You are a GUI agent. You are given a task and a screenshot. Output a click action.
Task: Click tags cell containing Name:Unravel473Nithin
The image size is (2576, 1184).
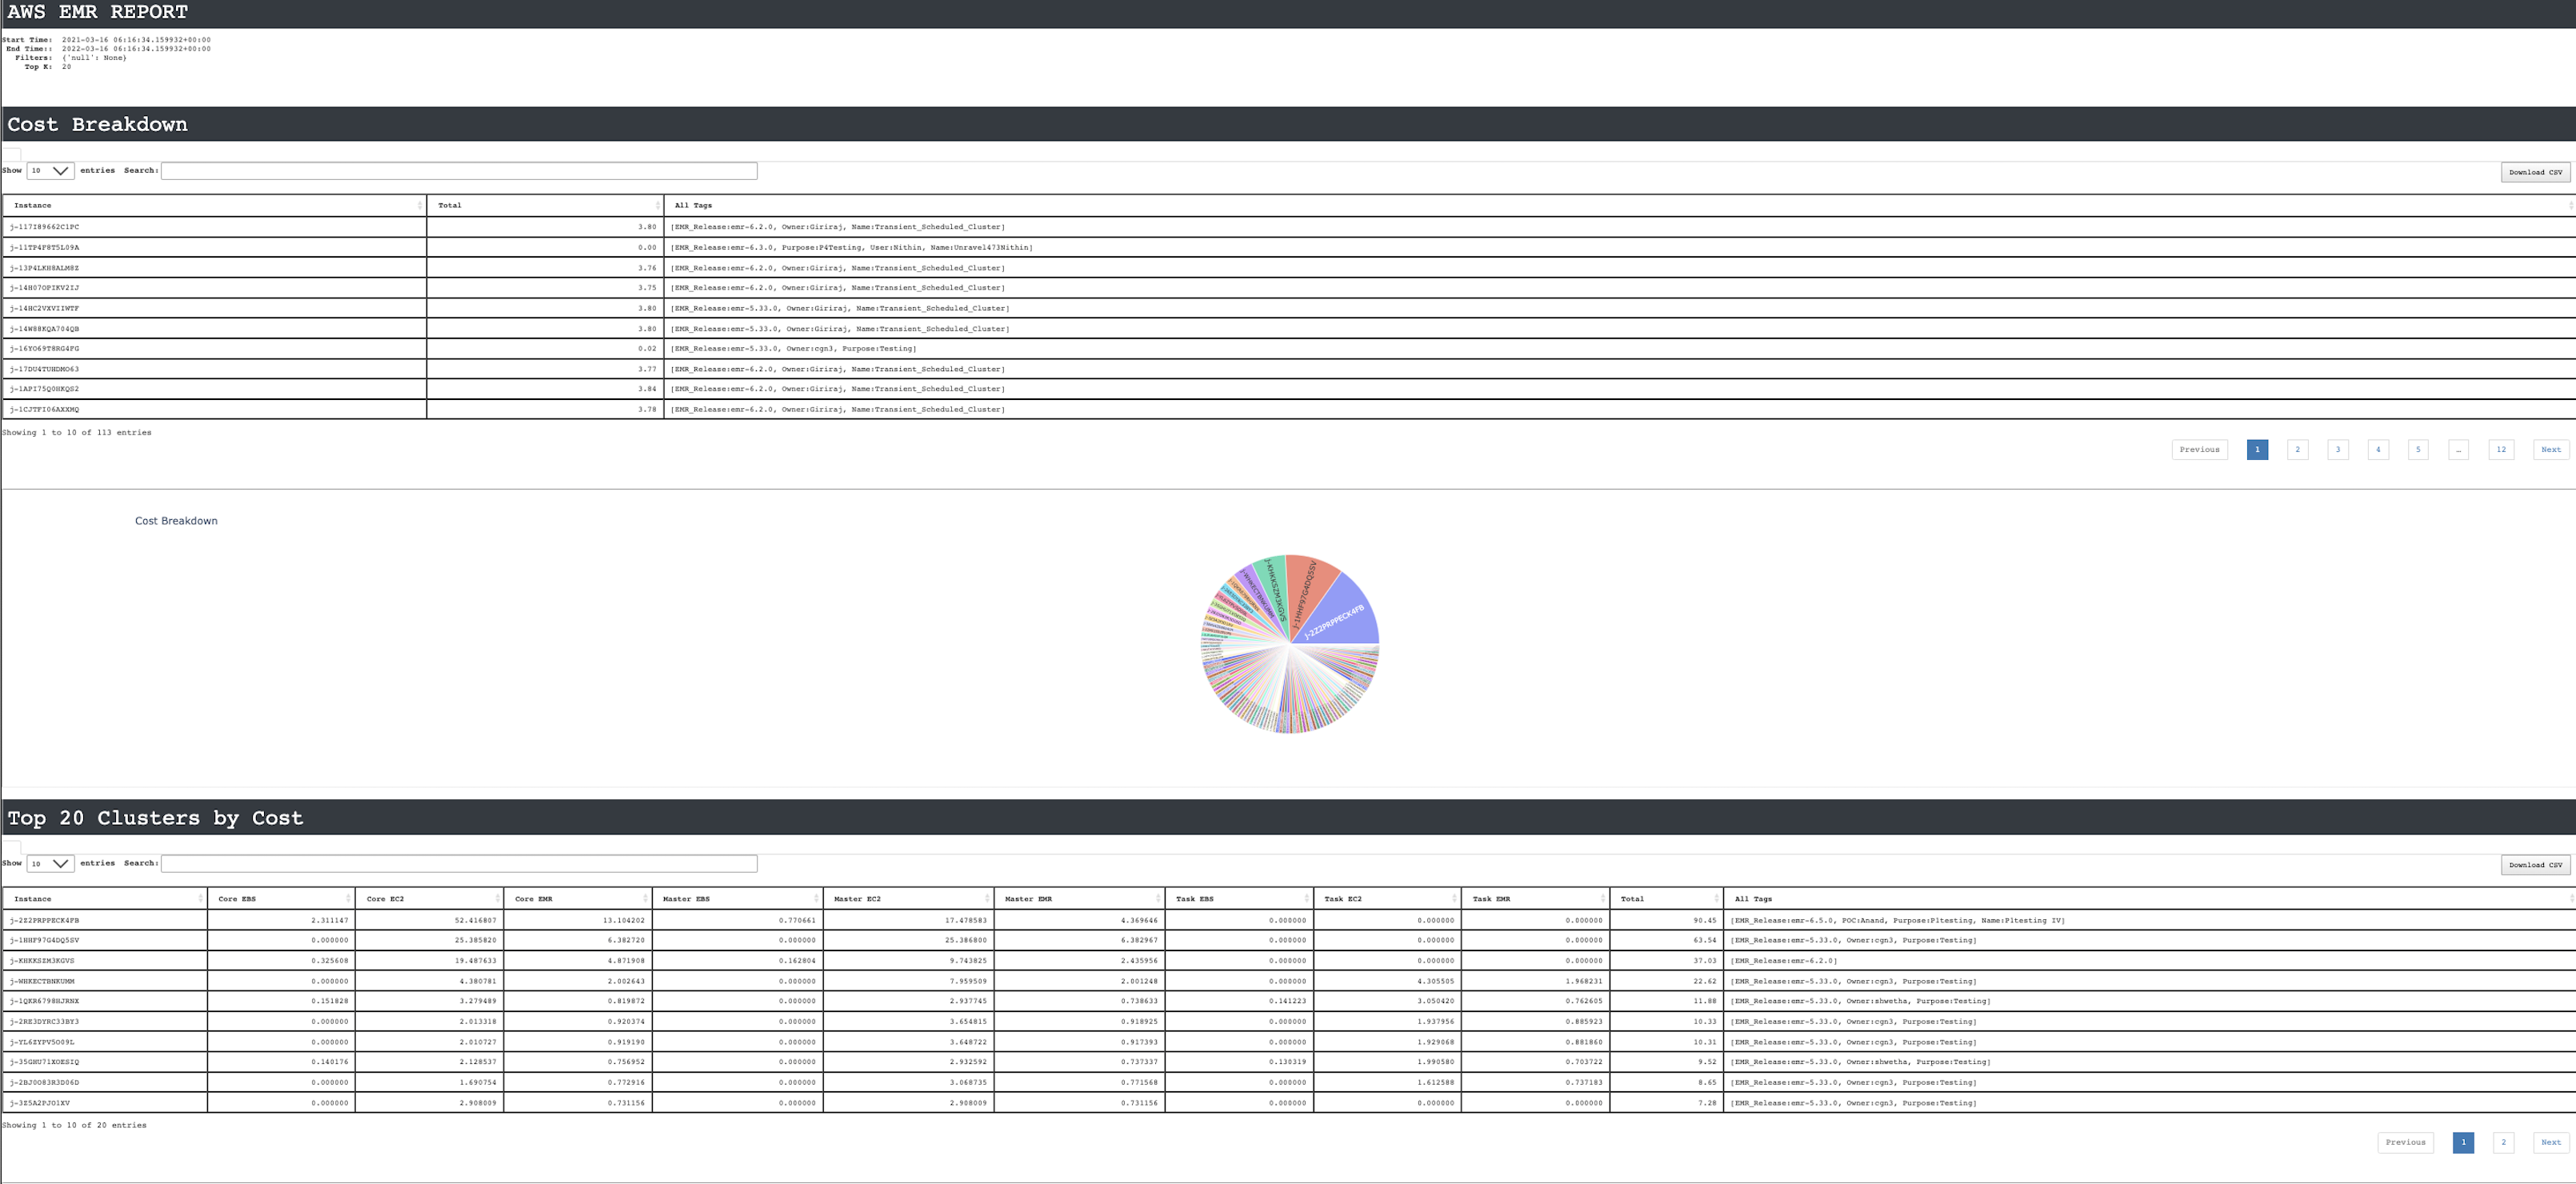pyautogui.click(x=1619, y=248)
